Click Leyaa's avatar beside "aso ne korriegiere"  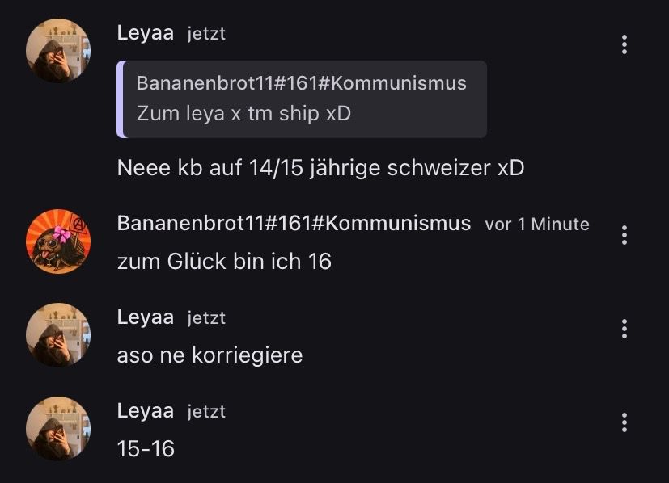click(x=58, y=334)
